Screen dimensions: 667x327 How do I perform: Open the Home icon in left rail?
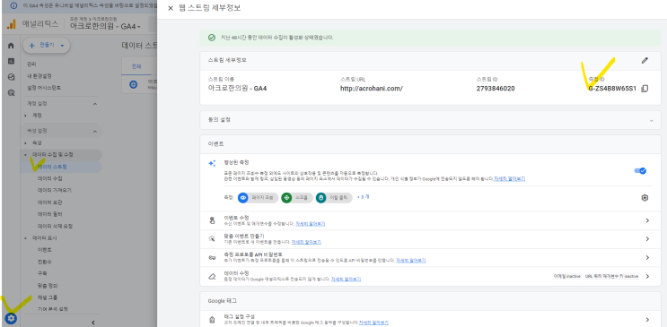[x=11, y=46]
